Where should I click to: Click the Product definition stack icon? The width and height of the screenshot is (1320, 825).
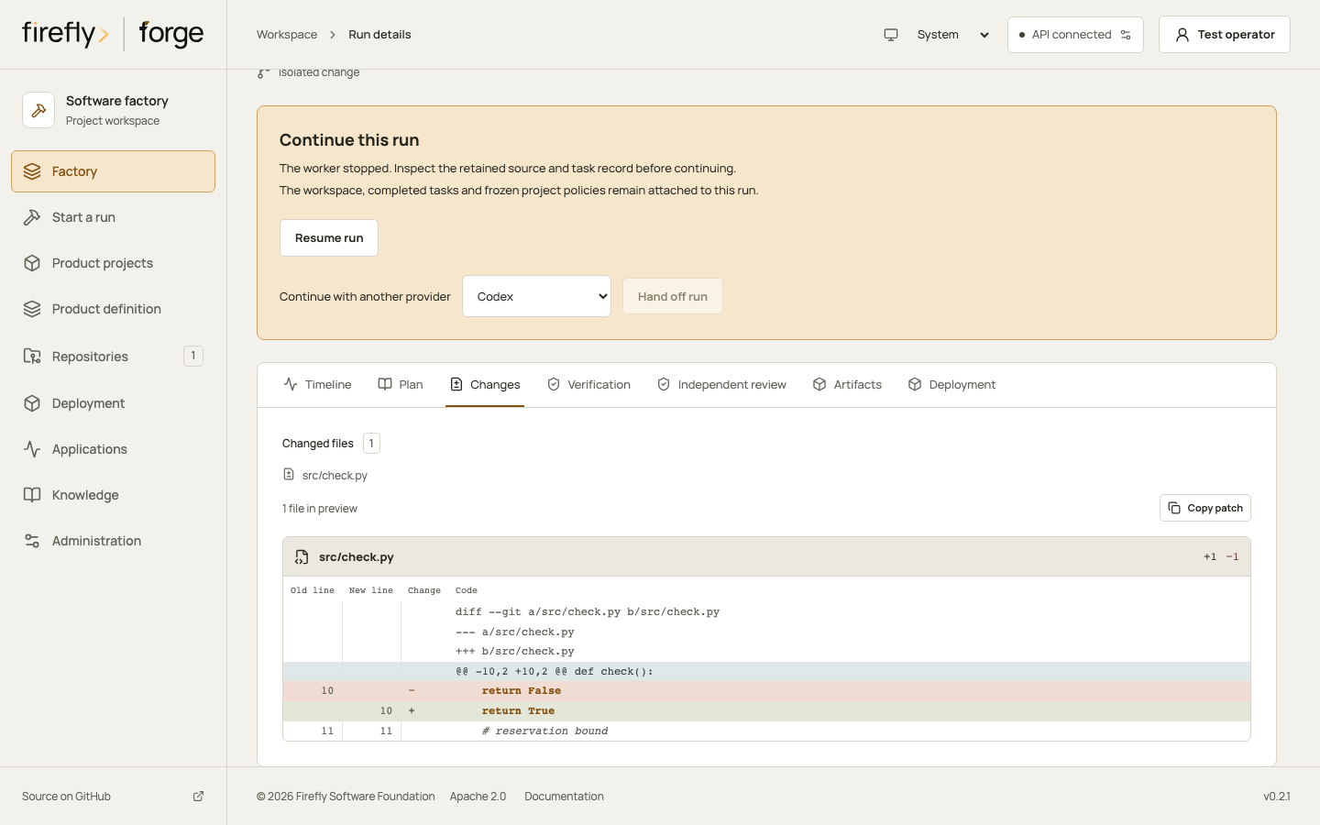(32, 309)
